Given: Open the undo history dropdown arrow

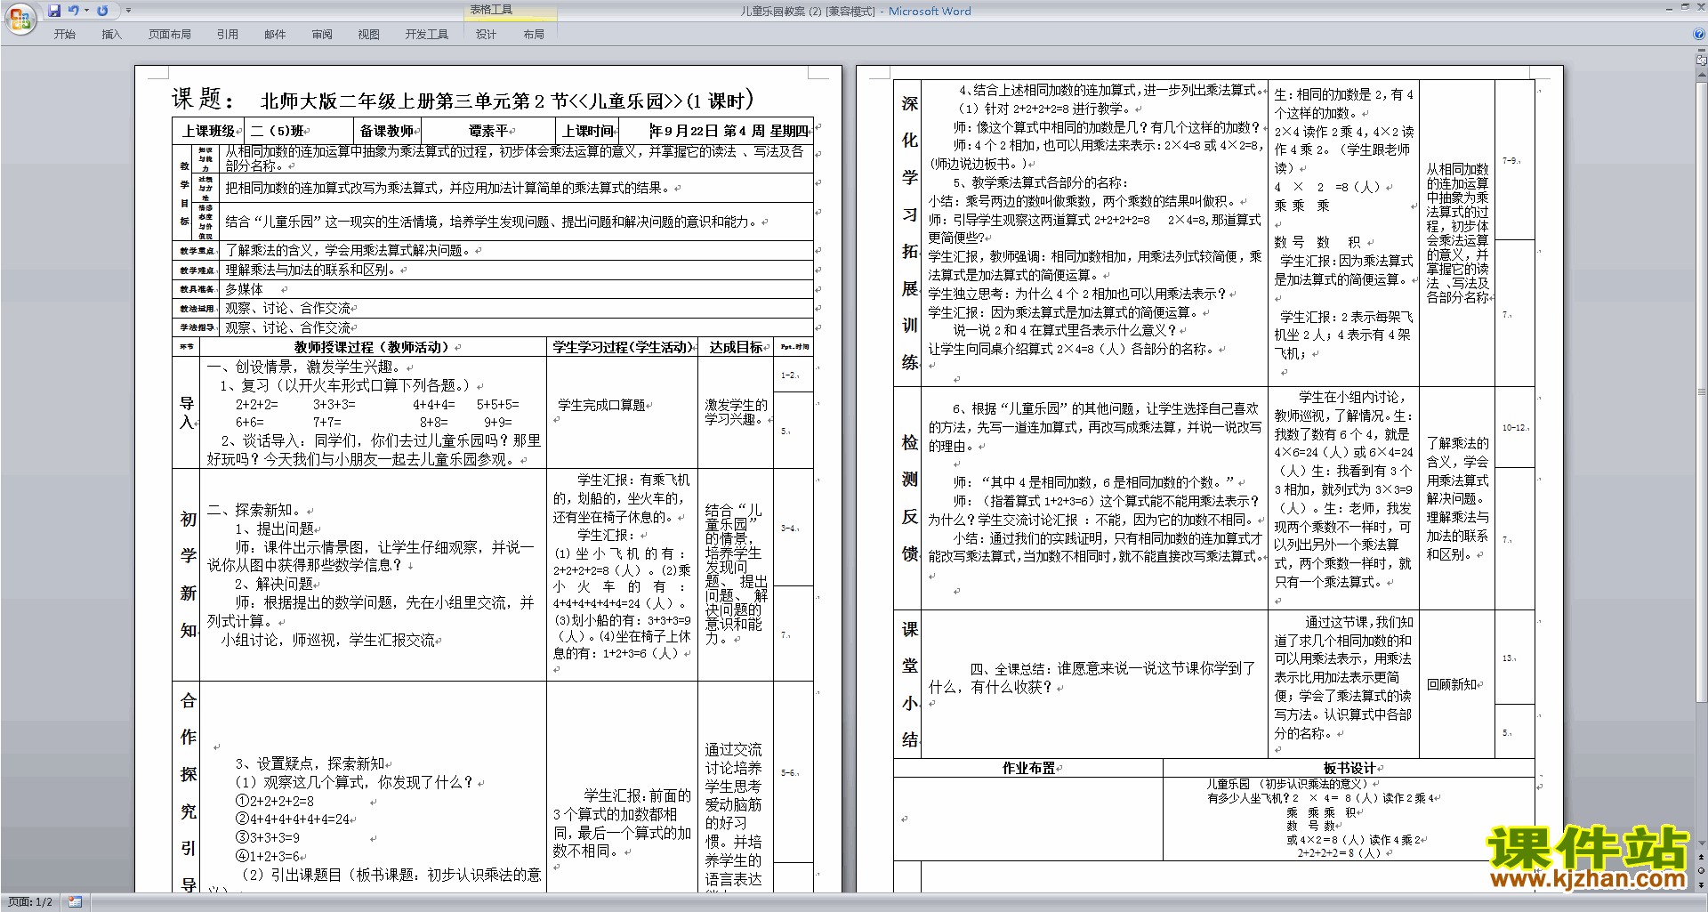Looking at the screenshot, I should [x=86, y=11].
